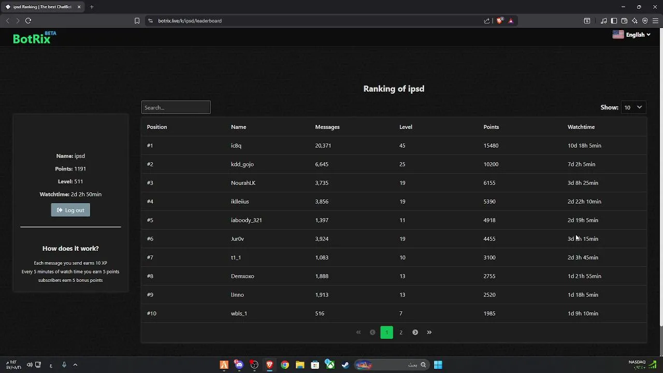Screen dimensions: 663x373
Task: Click the name ic8q in row #1
Action: click(x=236, y=146)
